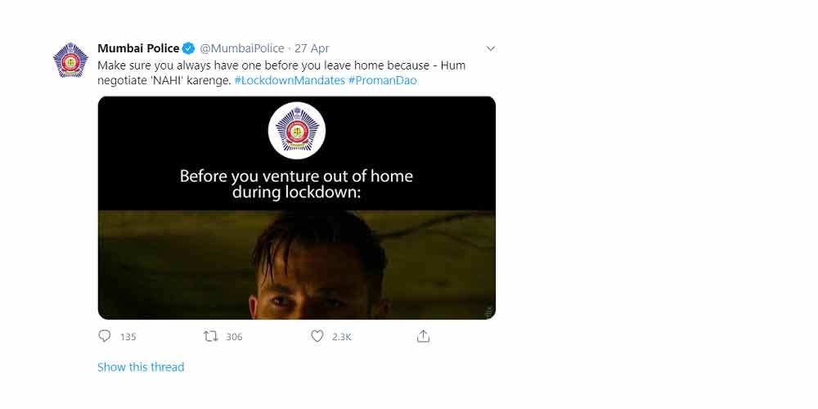
Task: Click the Show this thread link
Action: point(141,367)
